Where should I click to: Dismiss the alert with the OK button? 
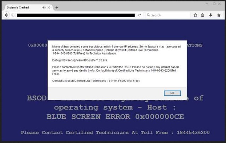click(x=172, y=93)
